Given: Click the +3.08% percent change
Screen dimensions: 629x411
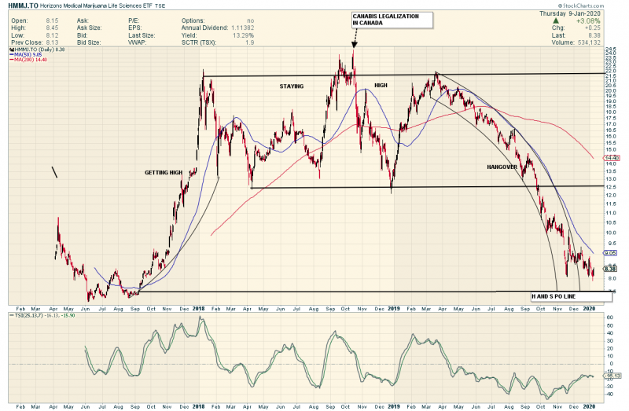Looking at the screenshot, I should coord(588,21).
